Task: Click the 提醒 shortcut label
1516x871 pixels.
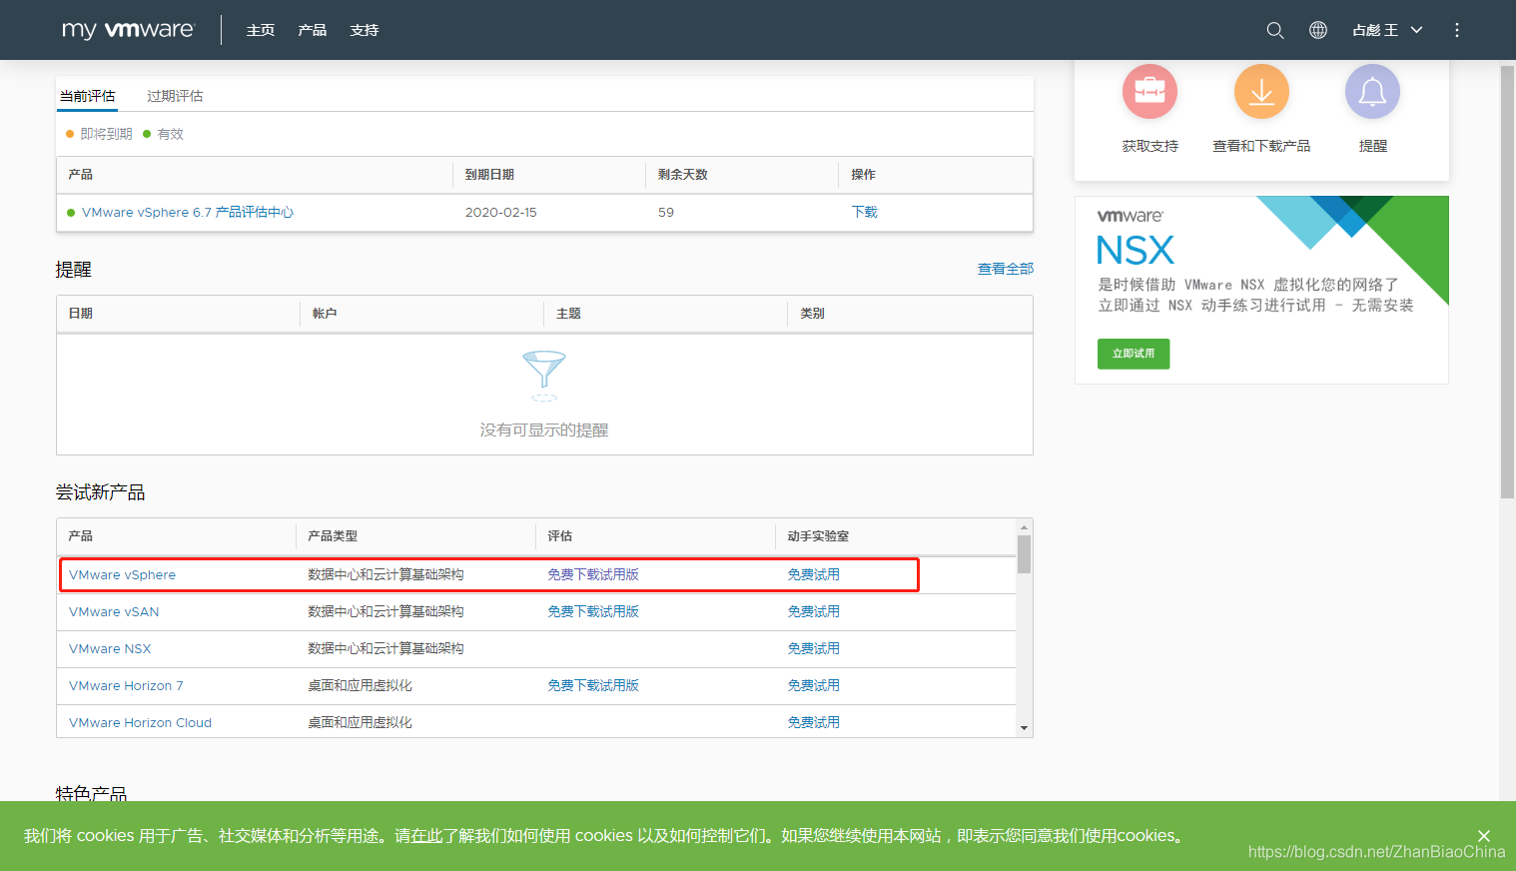Action: (x=1373, y=146)
